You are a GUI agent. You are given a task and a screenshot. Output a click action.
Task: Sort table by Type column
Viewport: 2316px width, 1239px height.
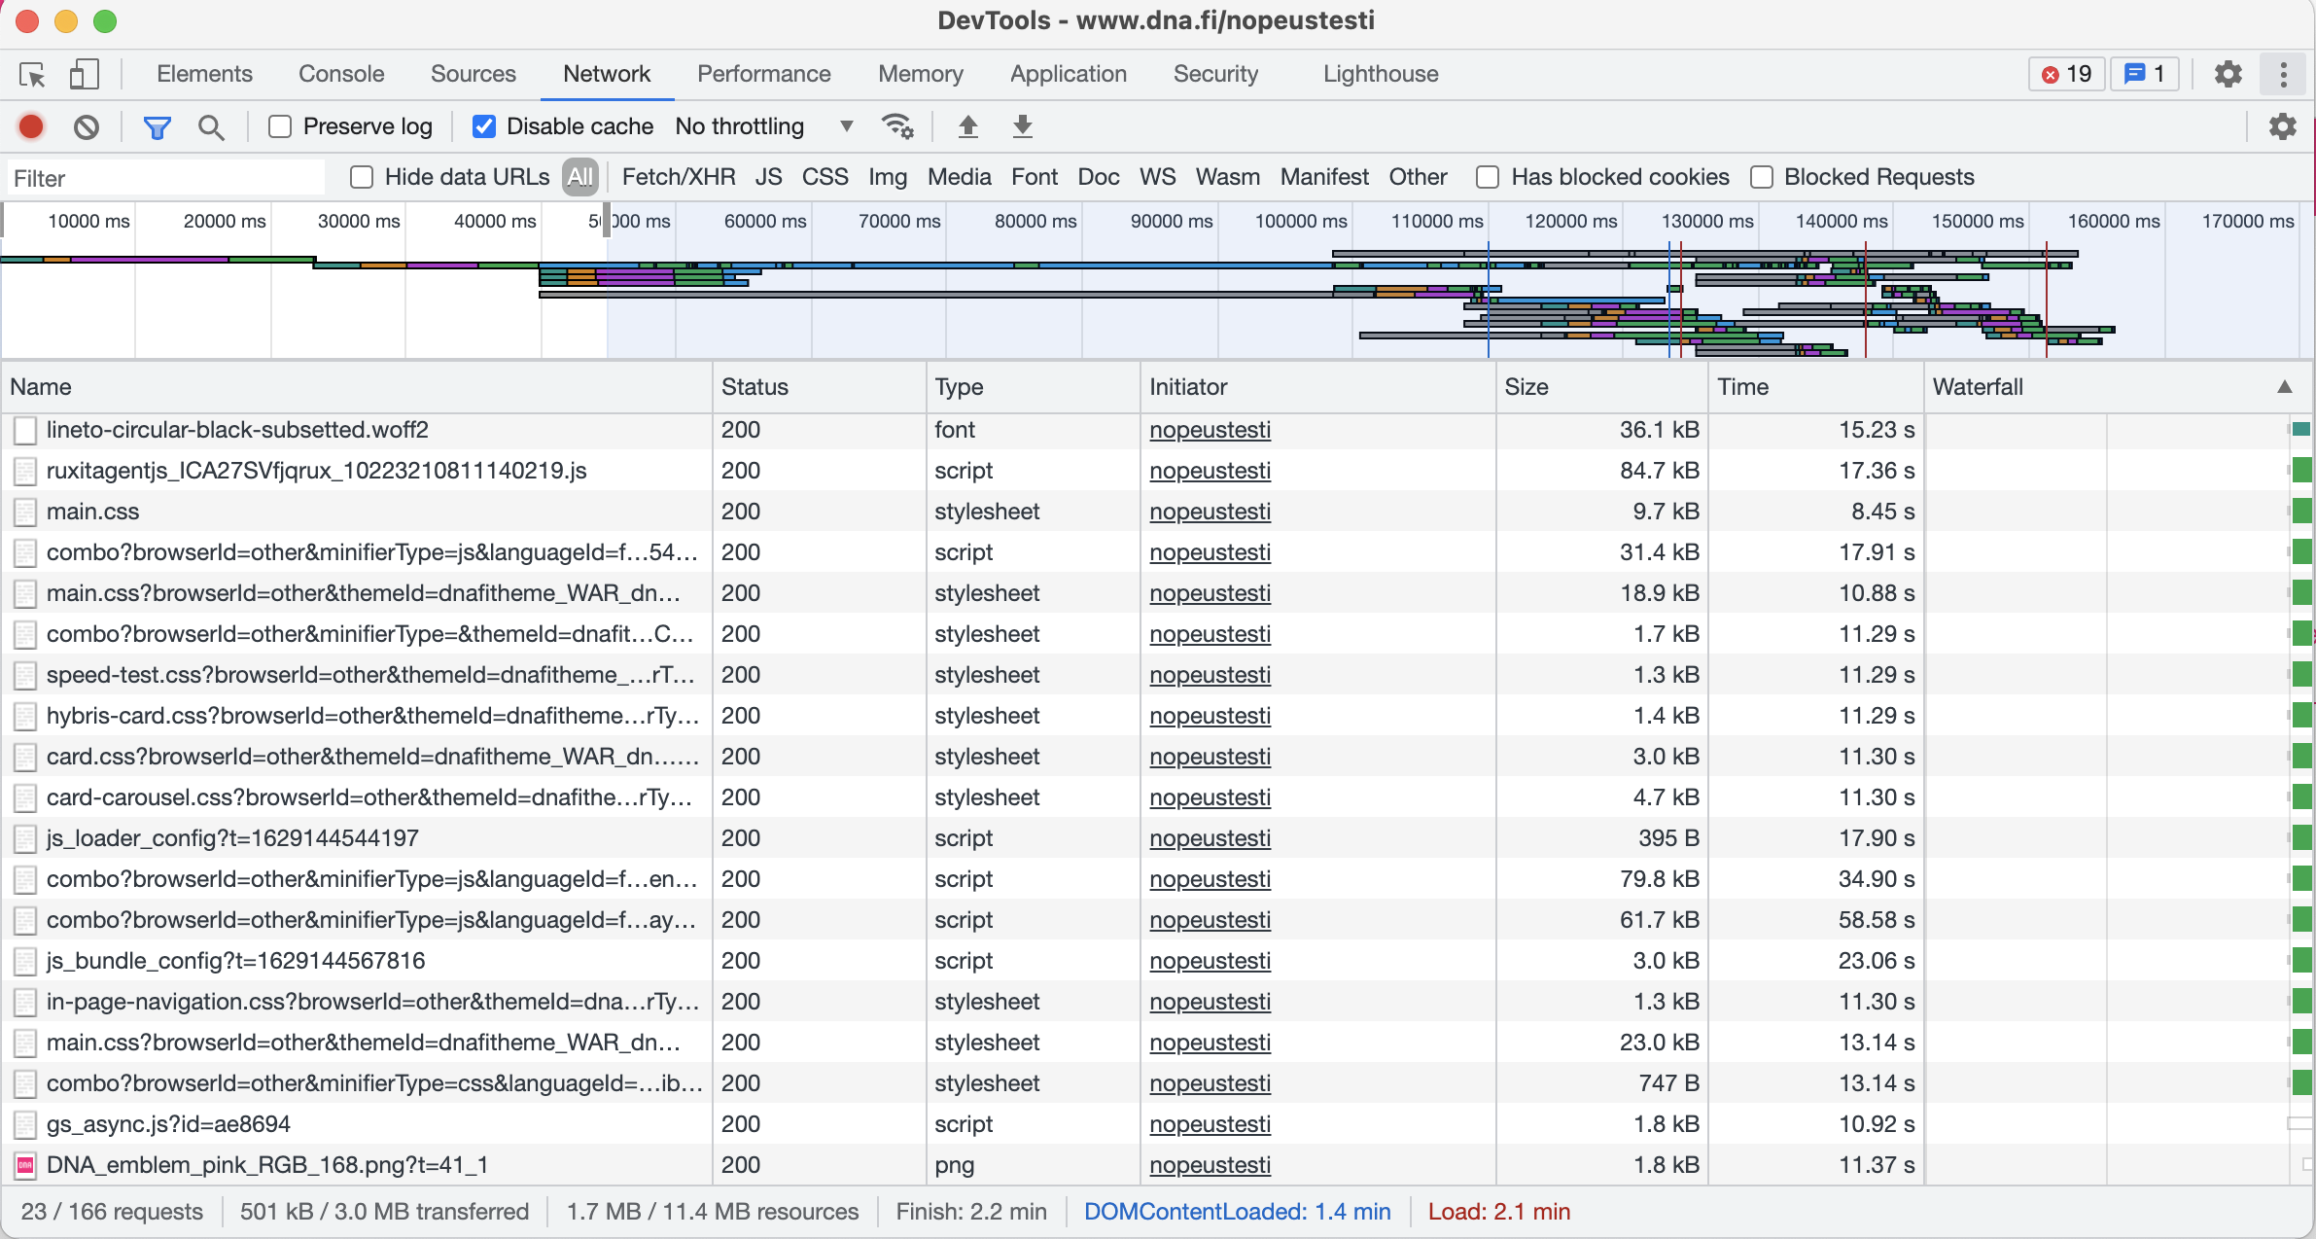1033,387
